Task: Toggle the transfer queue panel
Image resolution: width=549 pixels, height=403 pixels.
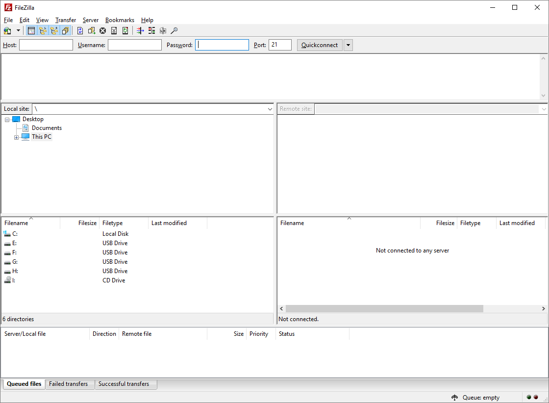Action: (65, 30)
